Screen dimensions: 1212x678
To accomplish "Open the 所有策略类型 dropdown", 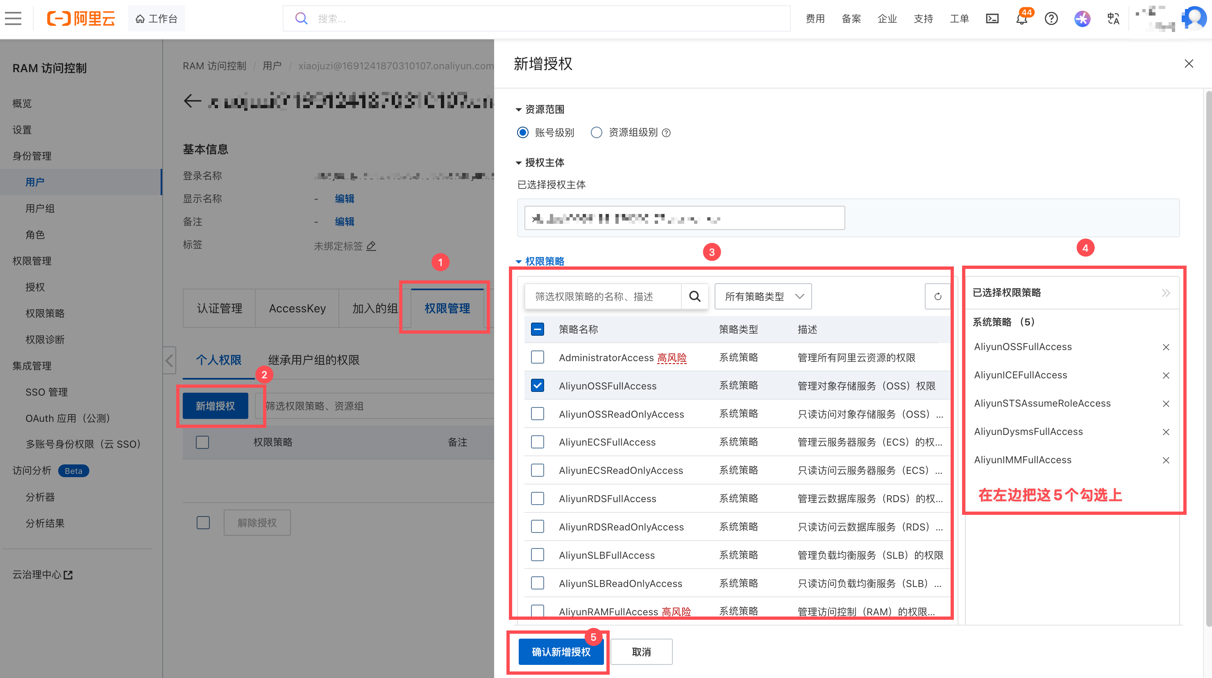I will tap(763, 296).
